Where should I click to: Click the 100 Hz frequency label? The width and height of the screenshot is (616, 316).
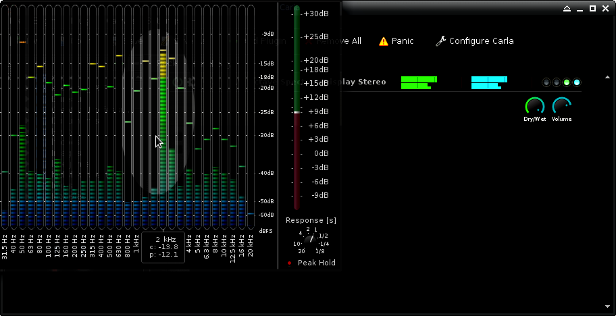[x=49, y=246]
